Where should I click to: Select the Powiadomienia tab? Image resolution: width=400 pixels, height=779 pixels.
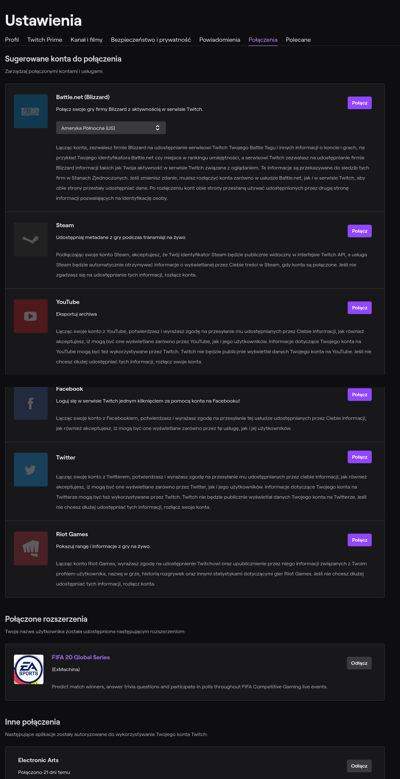(219, 40)
